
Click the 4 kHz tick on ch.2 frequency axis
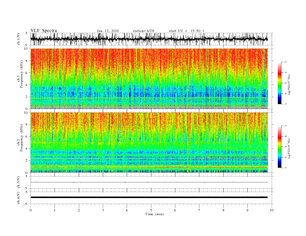point(27,148)
